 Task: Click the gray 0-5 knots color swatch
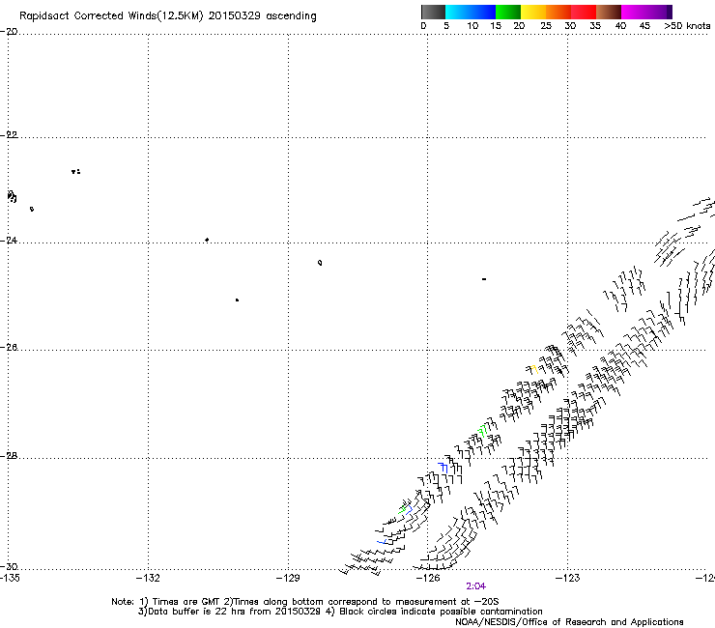(x=433, y=12)
